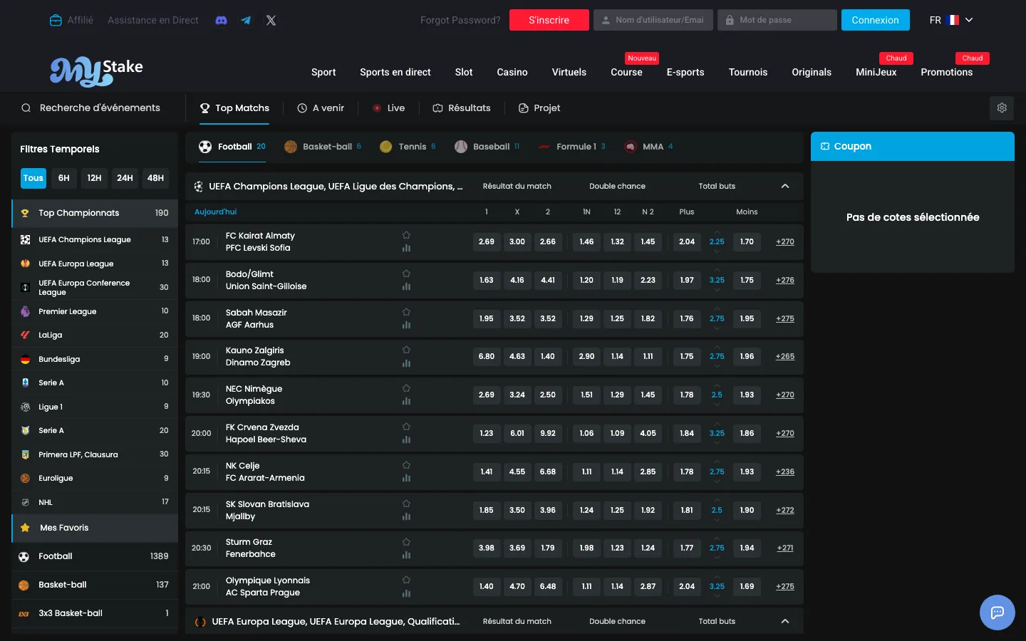Click the Football sport icon in left sidebar
This screenshot has width=1026, height=641.
pyautogui.click(x=24, y=556)
